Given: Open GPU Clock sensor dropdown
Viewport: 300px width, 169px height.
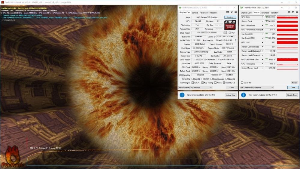Looking at the screenshot, I should coord(262,17).
